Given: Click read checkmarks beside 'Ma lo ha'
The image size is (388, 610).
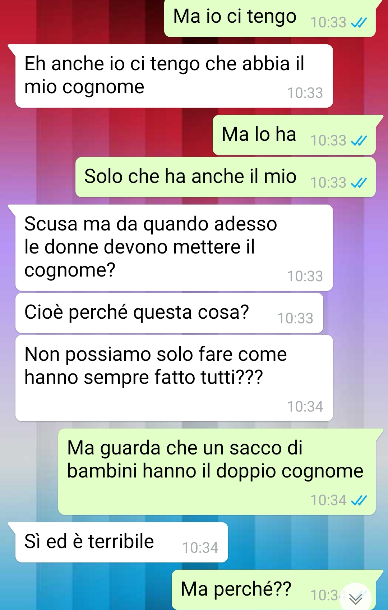Looking at the screenshot, I should click(x=359, y=141).
